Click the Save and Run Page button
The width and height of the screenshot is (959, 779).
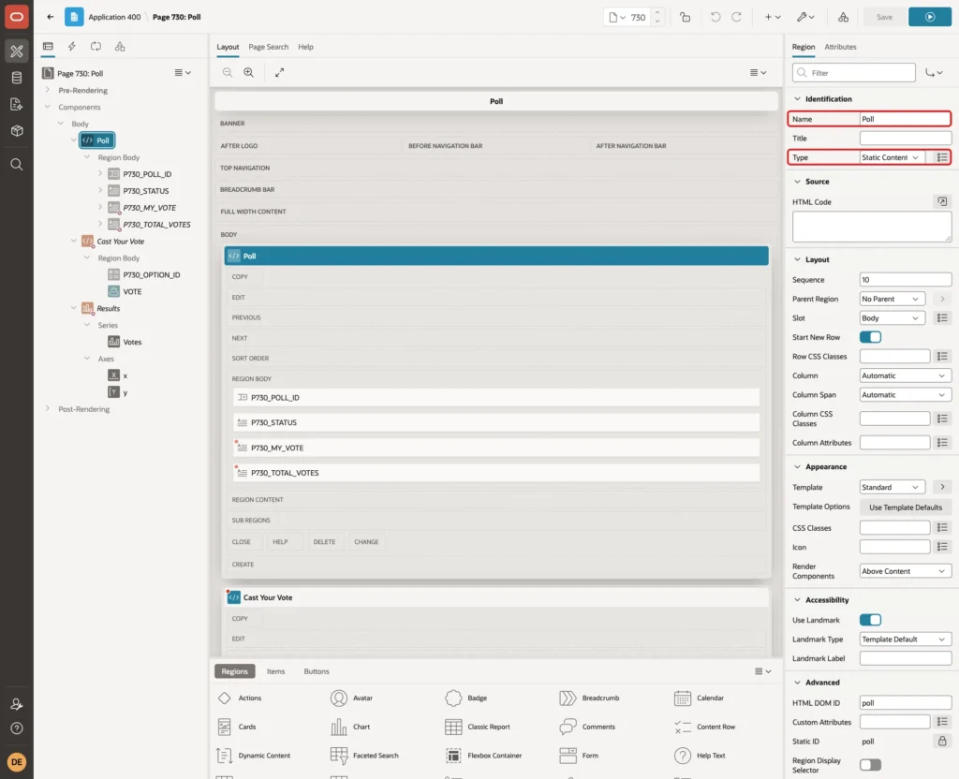pyautogui.click(x=930, y=17)
